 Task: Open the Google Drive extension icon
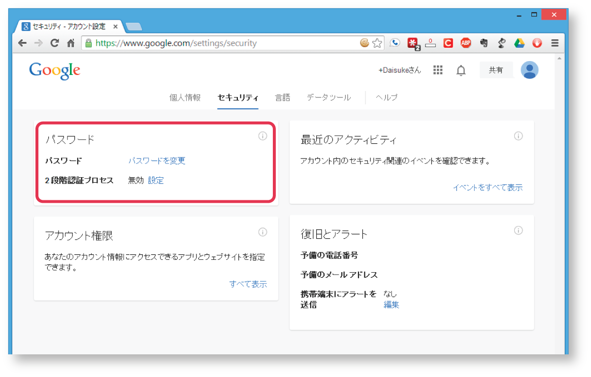click(520, 43)
